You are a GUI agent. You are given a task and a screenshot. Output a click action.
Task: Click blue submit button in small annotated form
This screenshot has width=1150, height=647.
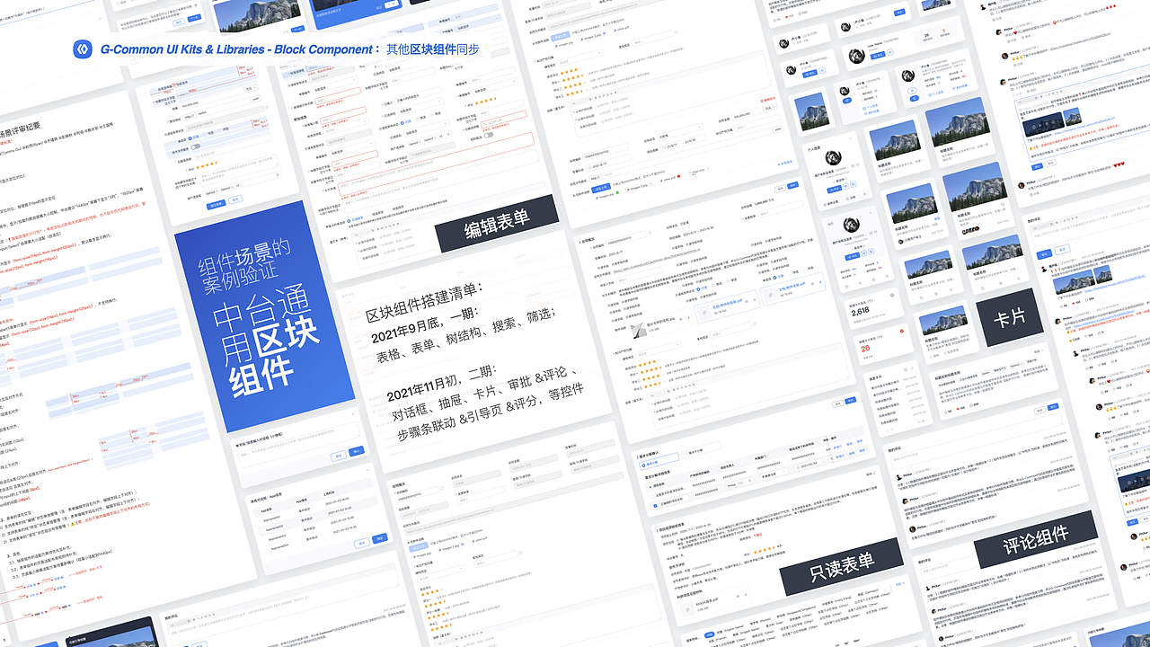click(x=216, y=203)
